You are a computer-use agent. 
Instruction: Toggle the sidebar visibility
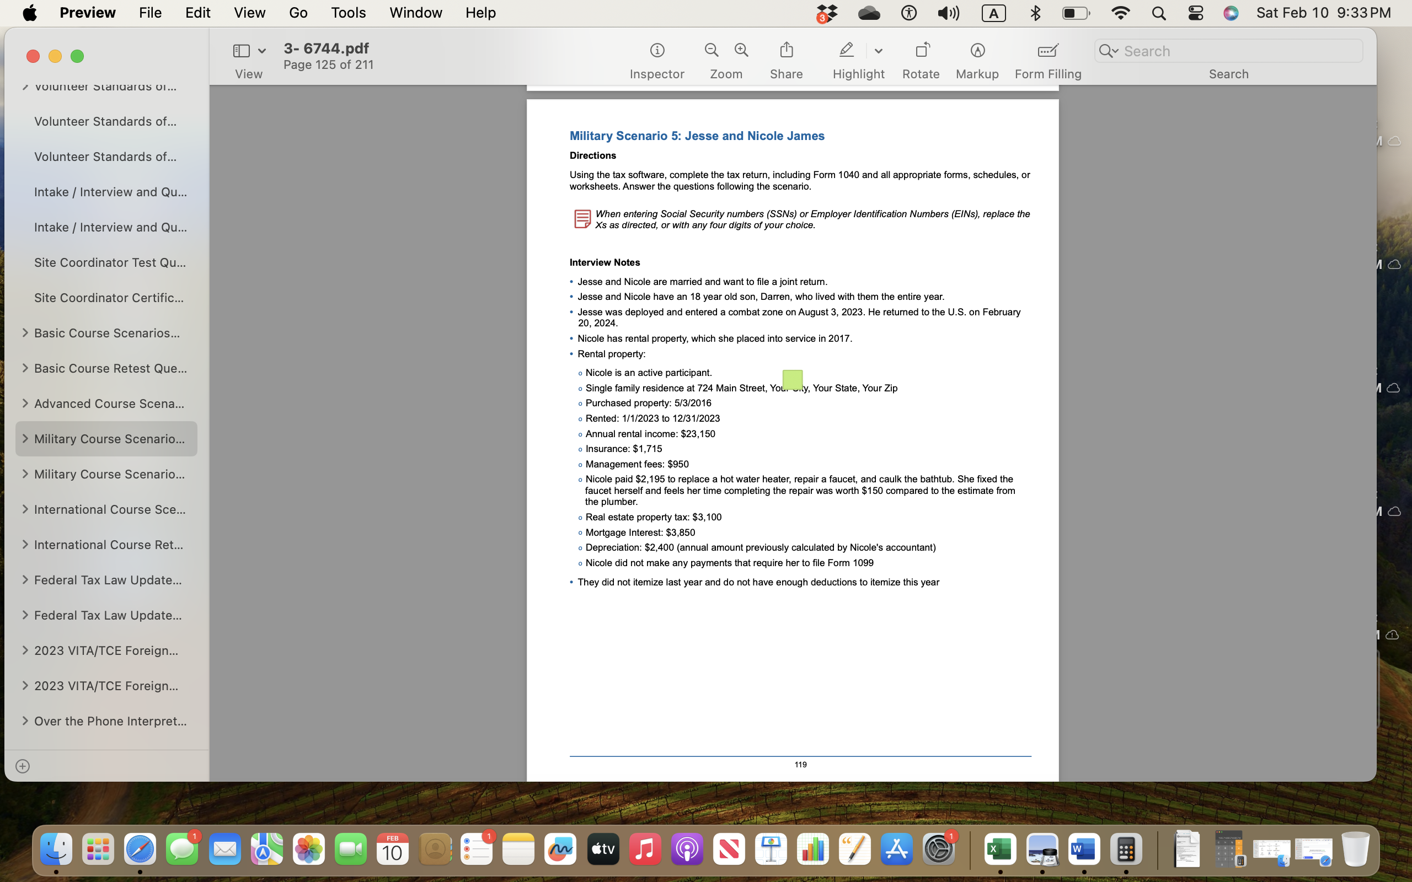click(242, 50)
